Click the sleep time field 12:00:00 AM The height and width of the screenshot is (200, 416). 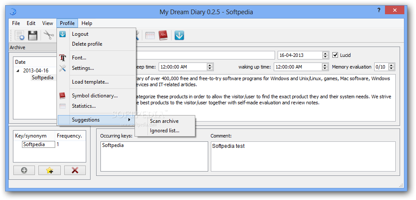(183, 67)
